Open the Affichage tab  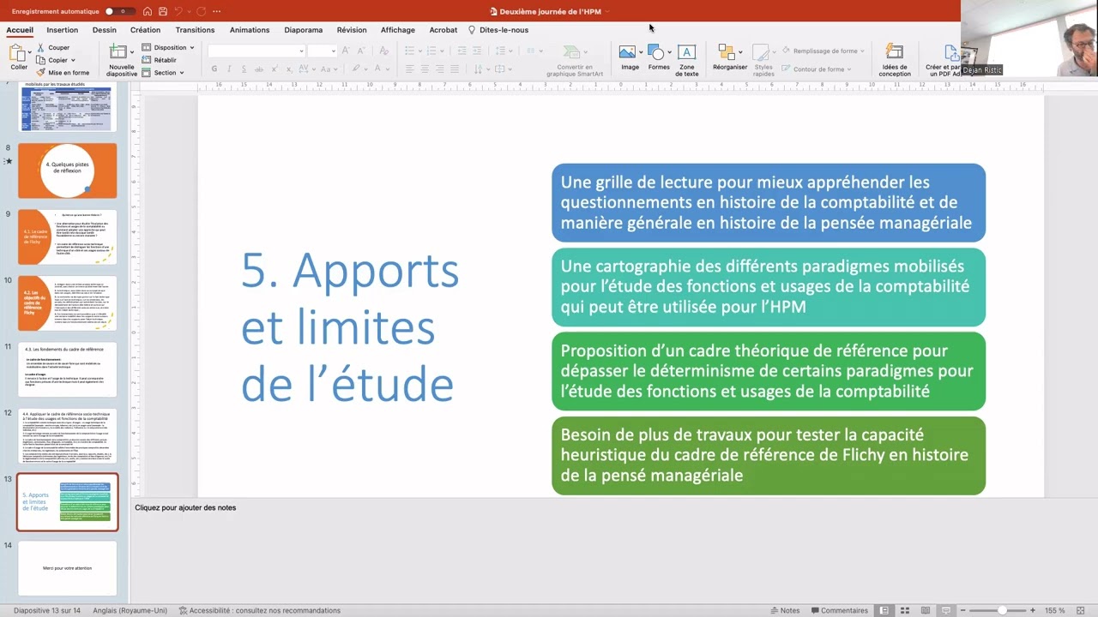click(398, 30)
